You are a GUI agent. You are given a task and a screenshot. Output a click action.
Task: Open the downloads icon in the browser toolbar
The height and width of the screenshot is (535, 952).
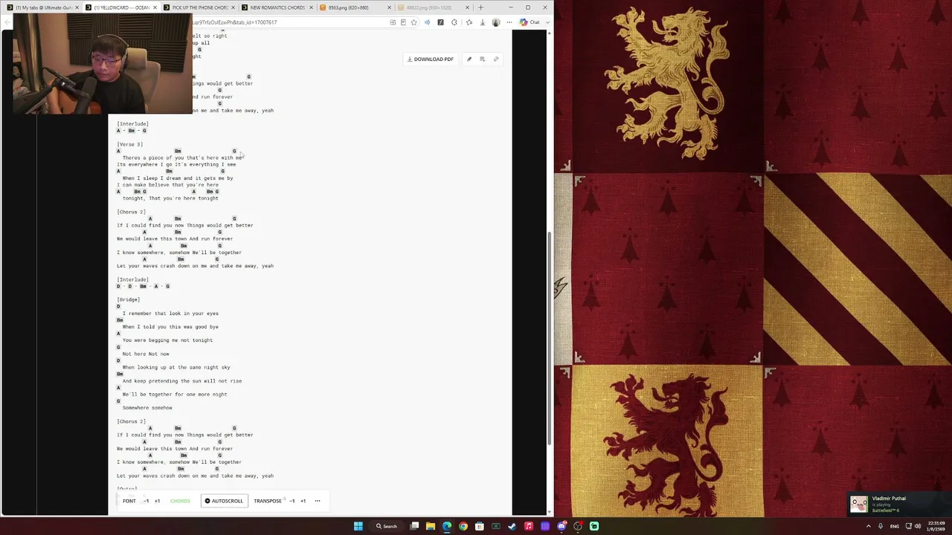[482, 22]
